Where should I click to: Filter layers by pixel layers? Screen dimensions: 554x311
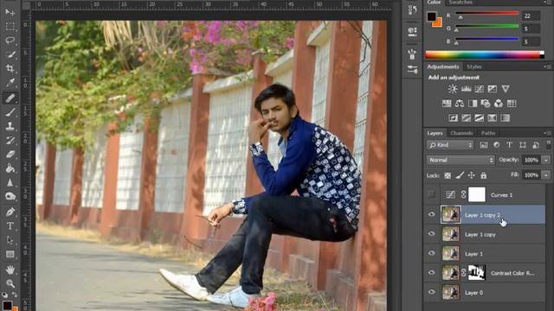[483, 145]
